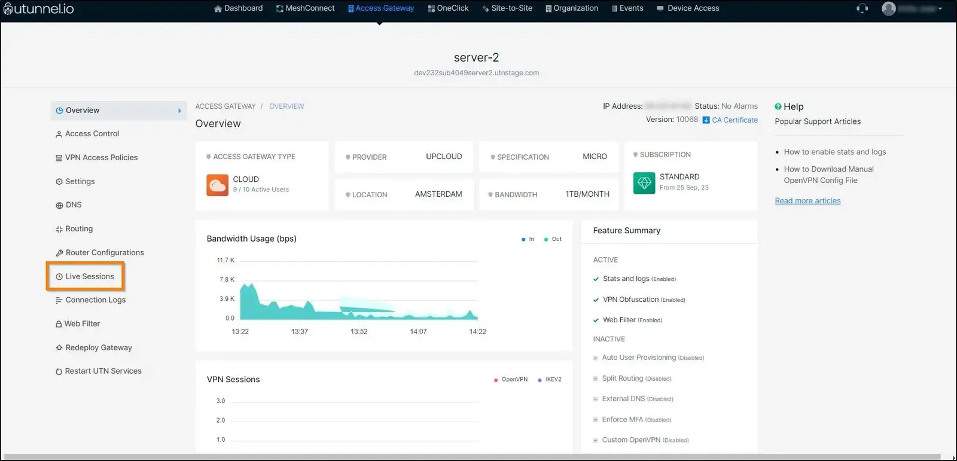Click the Web Filter enabled checkmark
The width and height of the screenshot is (957, 461).
pos(596,320)
